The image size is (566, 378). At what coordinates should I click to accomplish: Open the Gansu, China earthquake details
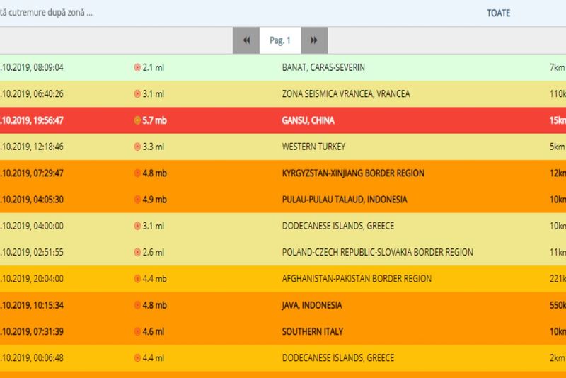point(308,120)
